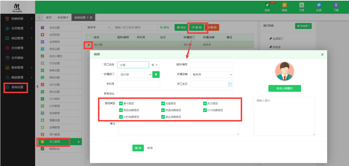Screen dimensions: 349x166
Task: Click the 昵称/编号 input field
Action: [212, 65]
